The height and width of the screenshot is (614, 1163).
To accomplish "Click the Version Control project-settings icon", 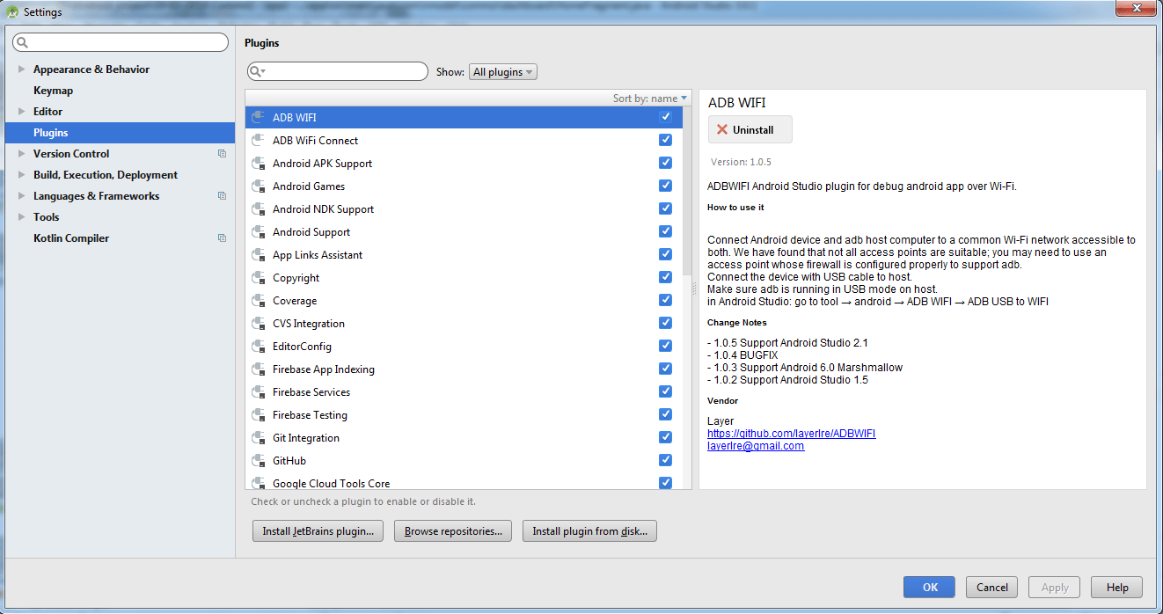I will tap(222, 154).
